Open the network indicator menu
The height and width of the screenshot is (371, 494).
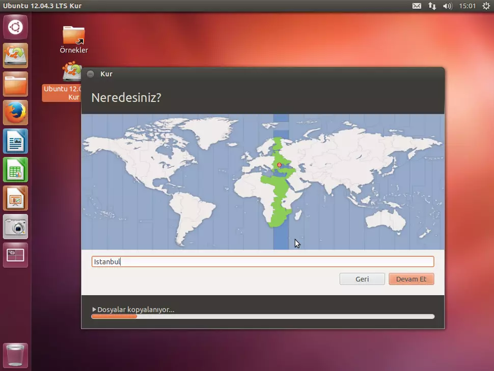point(433,6)
